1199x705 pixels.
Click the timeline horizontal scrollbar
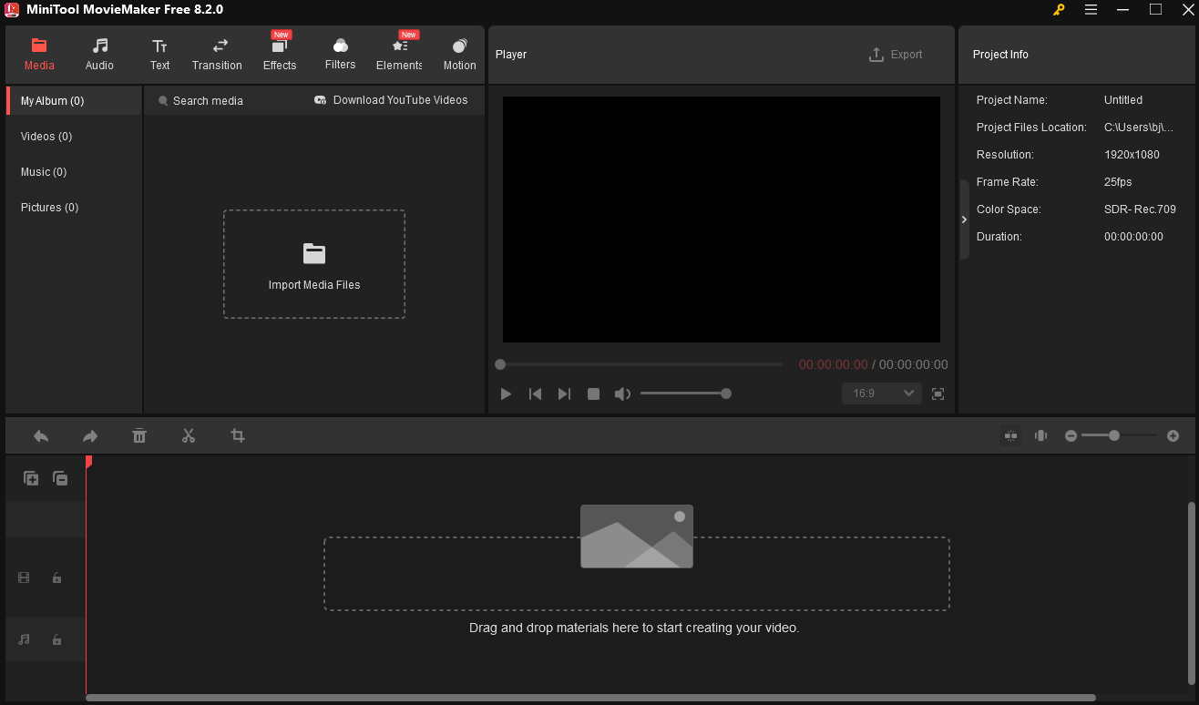(x=590, y=698)
